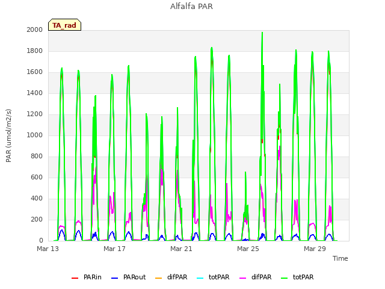This screenshot has height=289, width=385.
Task: Click the 200 y-axis label
Action: coord(37,219)
